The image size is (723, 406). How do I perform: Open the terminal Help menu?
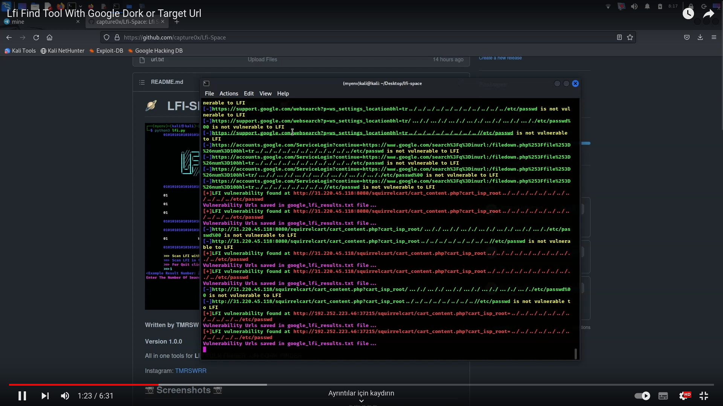tap(283, 94)
